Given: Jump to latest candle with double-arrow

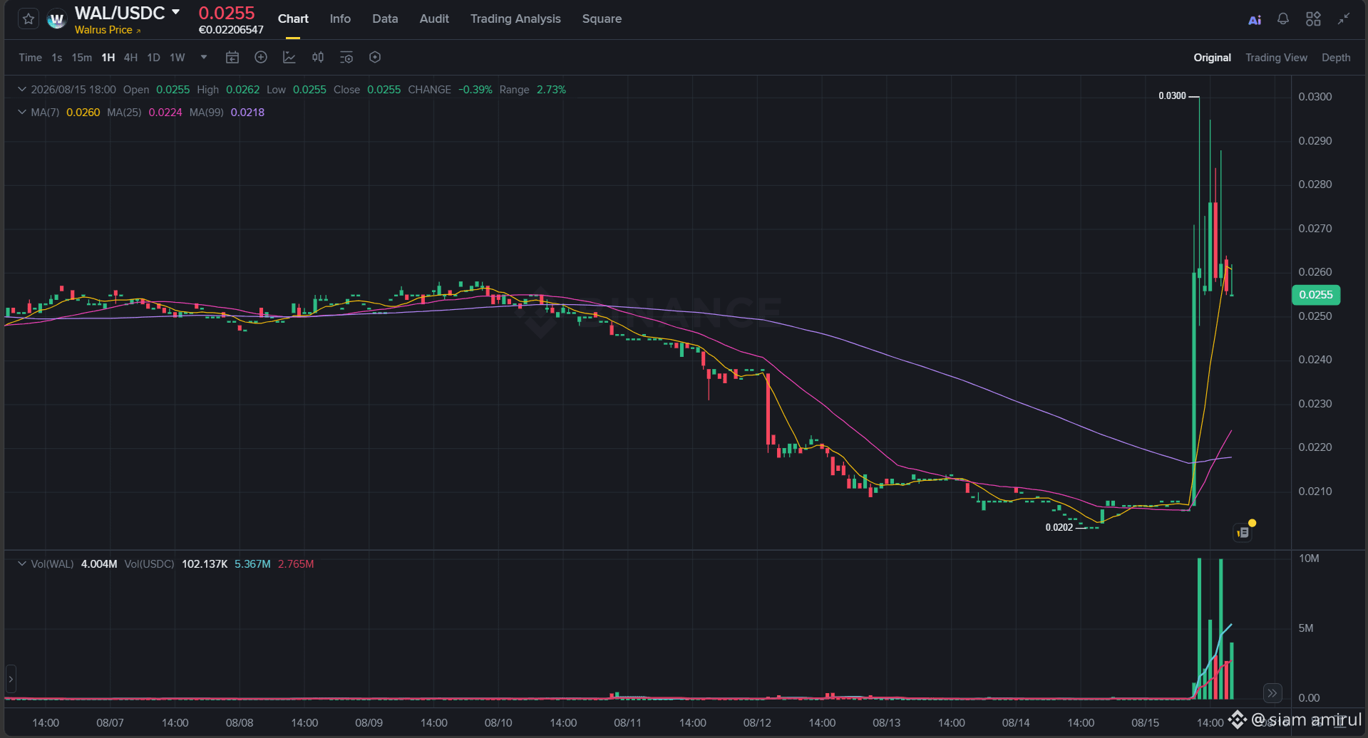Looking at the screenshot, I should [1272, 692].
